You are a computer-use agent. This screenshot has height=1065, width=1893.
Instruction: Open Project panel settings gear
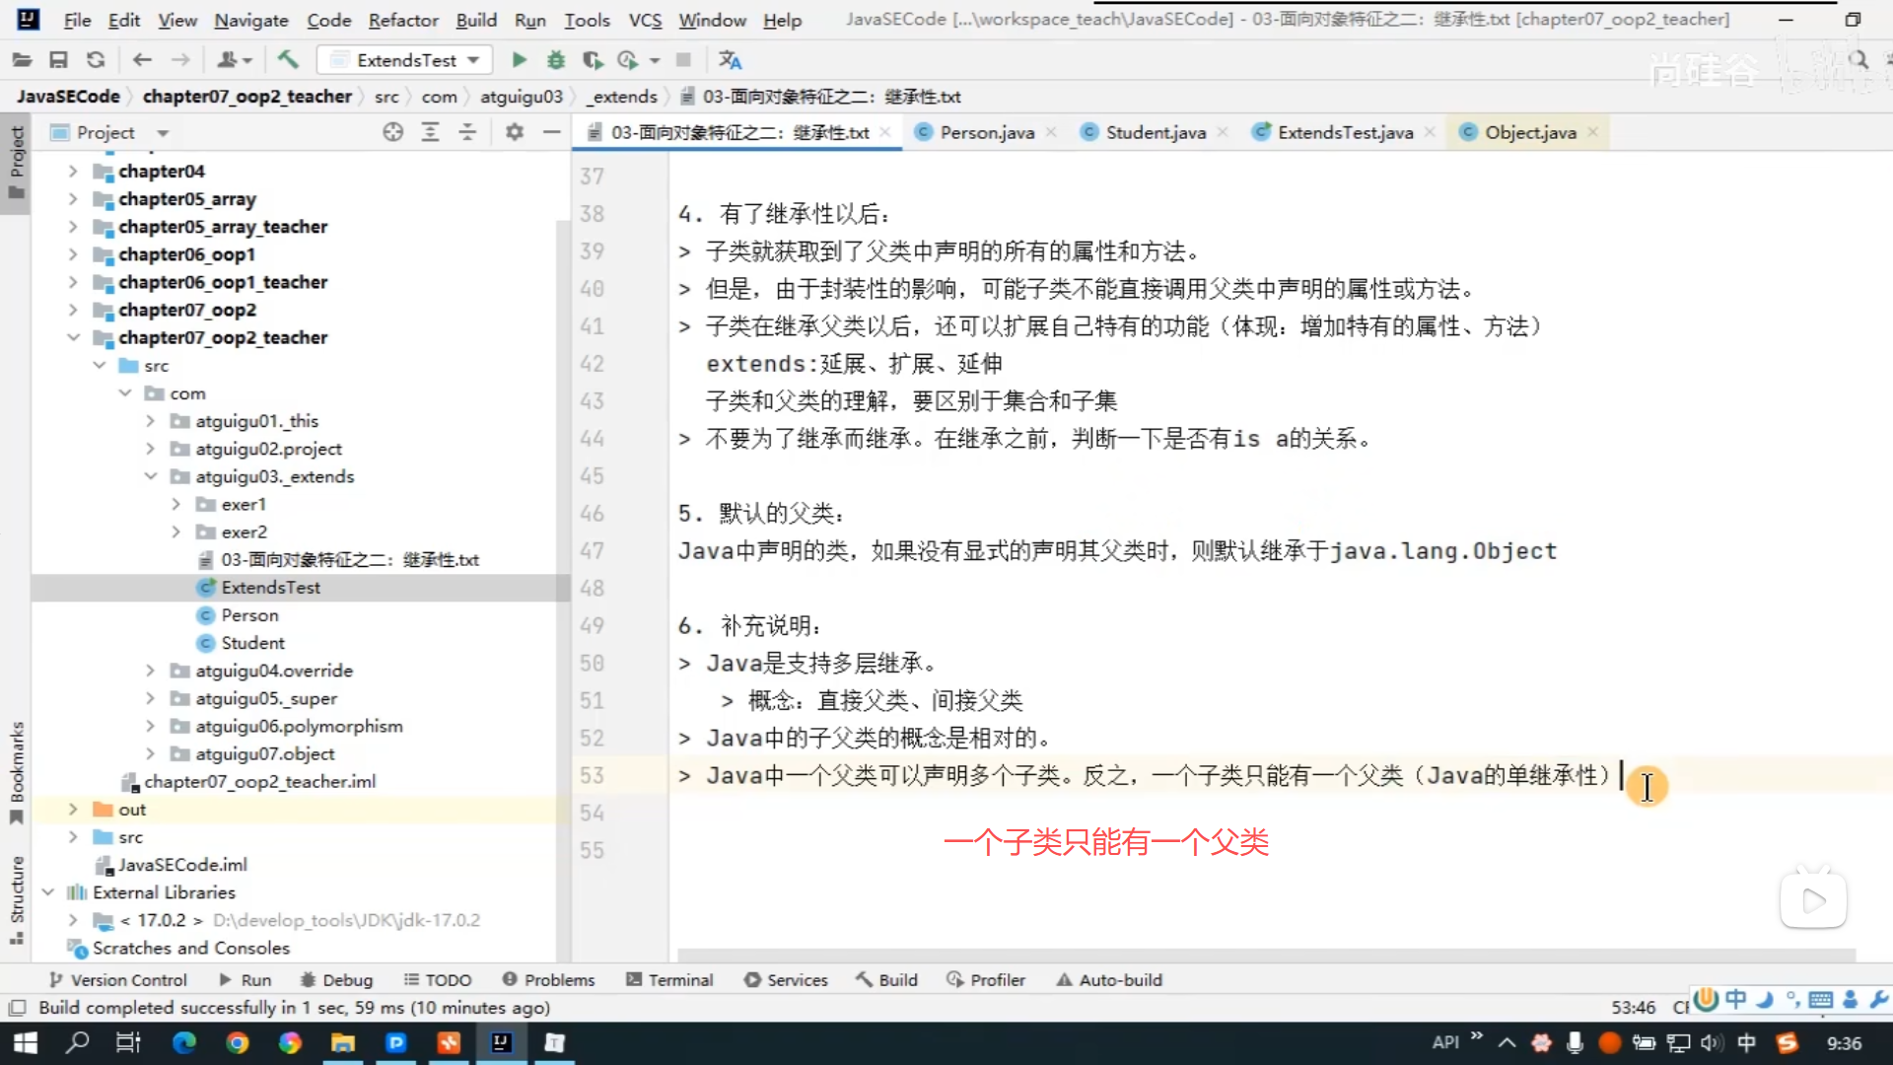(514, 132)
